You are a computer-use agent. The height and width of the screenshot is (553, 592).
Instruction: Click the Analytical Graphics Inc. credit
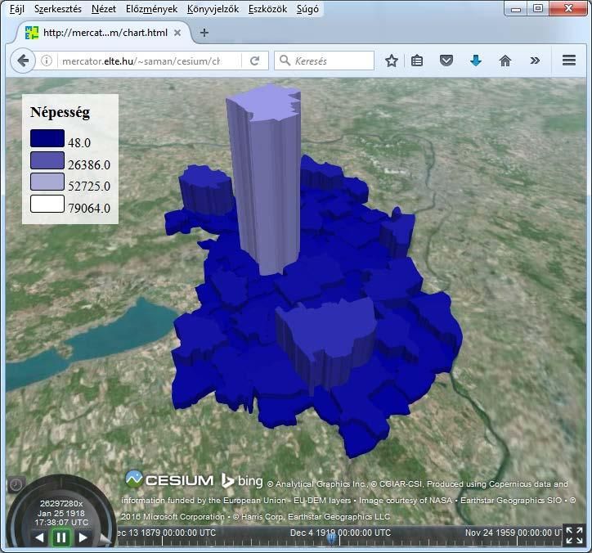[316, 484]
